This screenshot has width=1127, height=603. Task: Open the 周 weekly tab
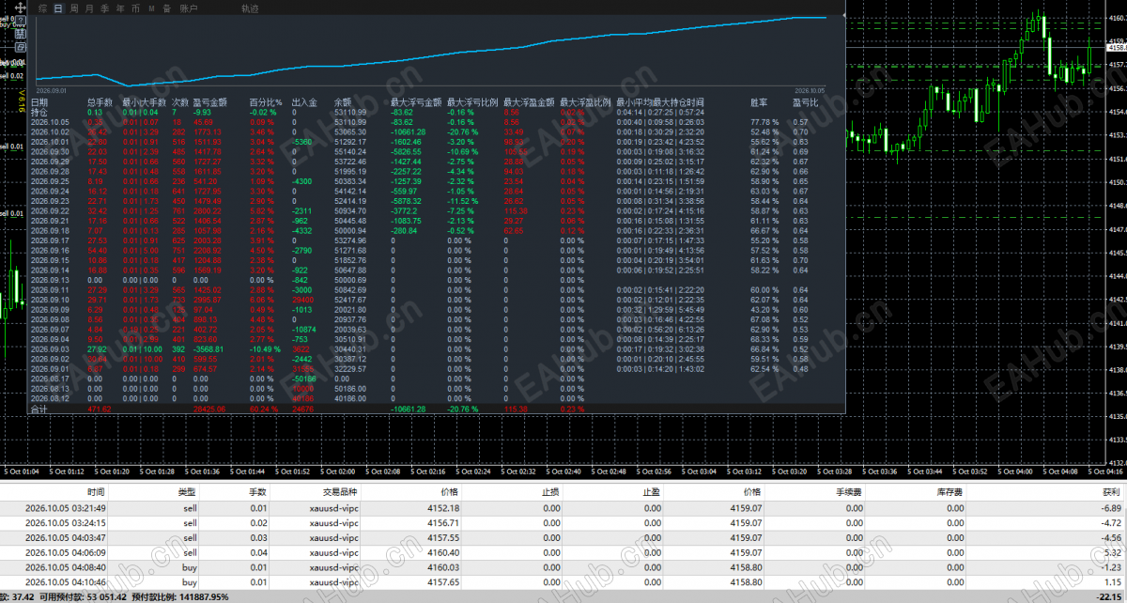click(74, 8)
